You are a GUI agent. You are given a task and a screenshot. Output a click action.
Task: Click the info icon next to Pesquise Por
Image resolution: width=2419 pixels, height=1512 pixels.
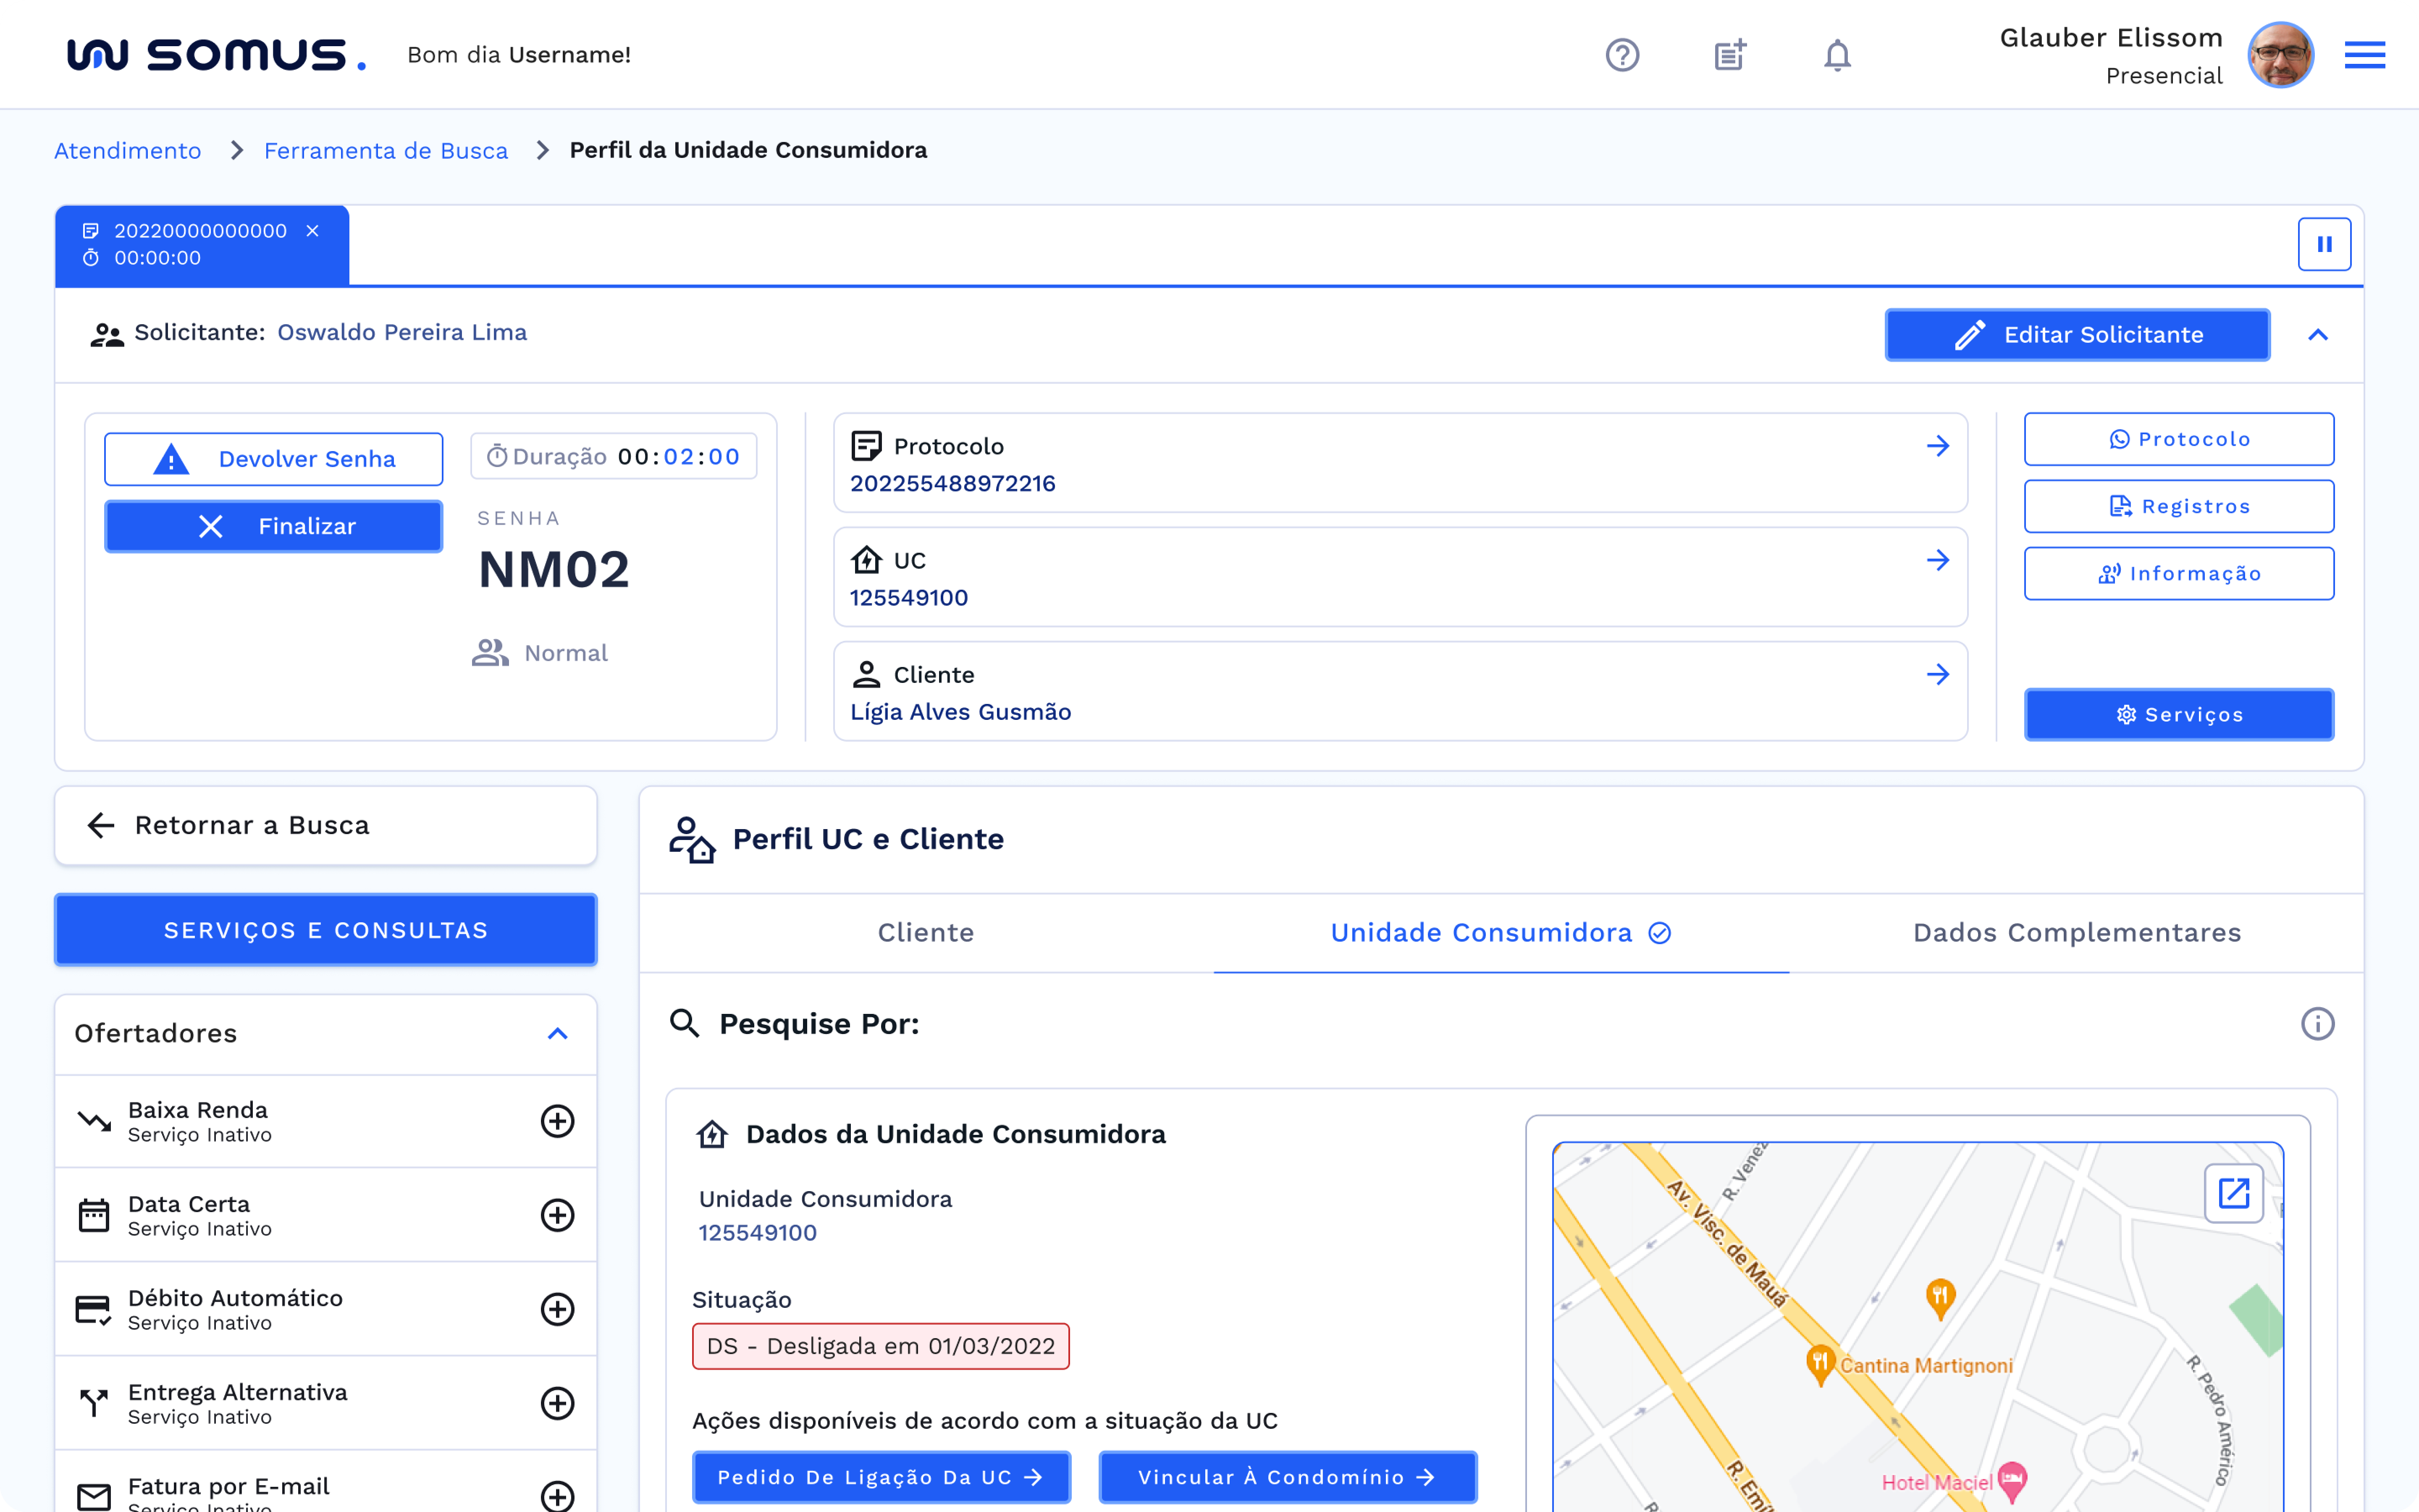(x=2319, y=1023)
